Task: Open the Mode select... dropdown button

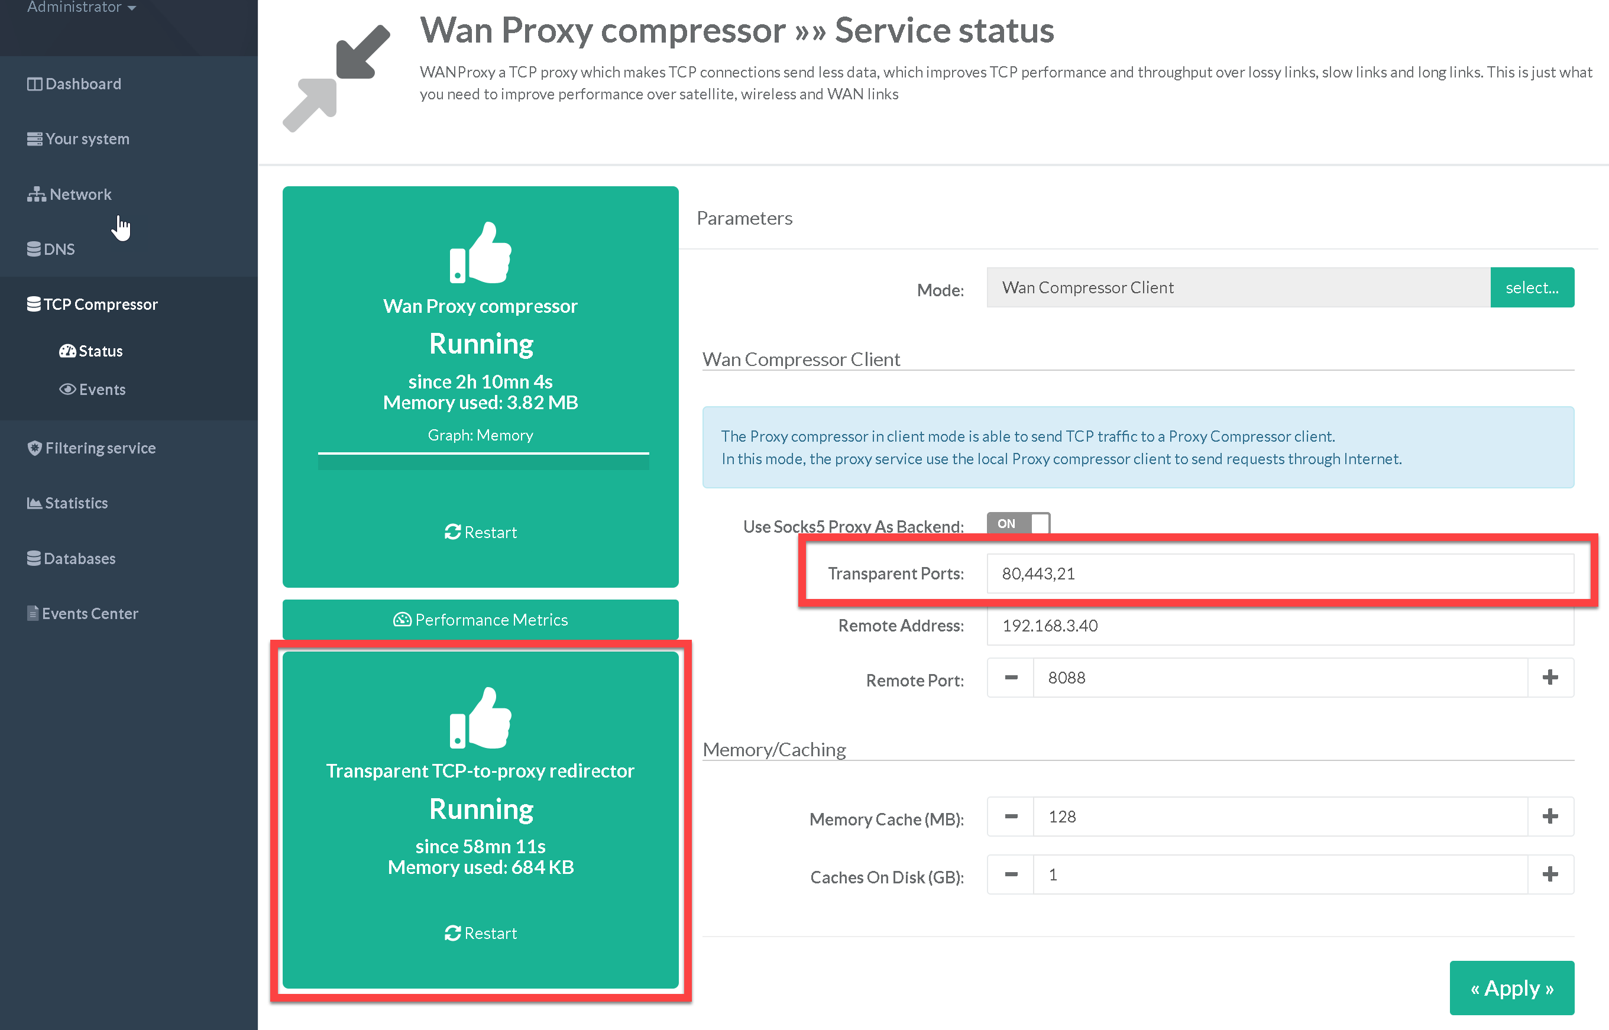Action: (1532, 287)
